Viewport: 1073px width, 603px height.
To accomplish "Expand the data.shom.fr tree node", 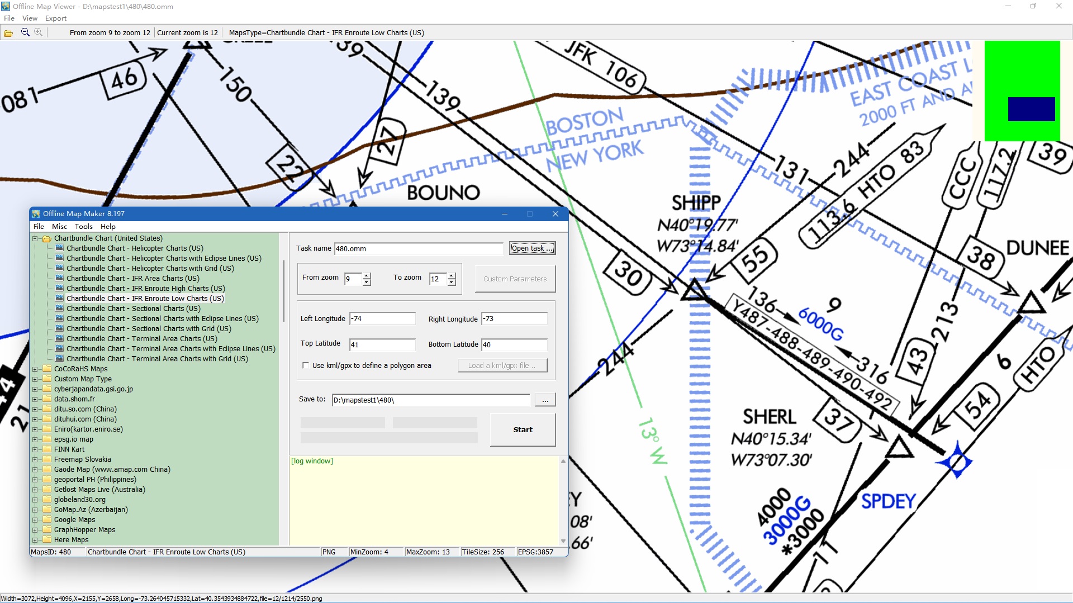I will pos(35,399).
